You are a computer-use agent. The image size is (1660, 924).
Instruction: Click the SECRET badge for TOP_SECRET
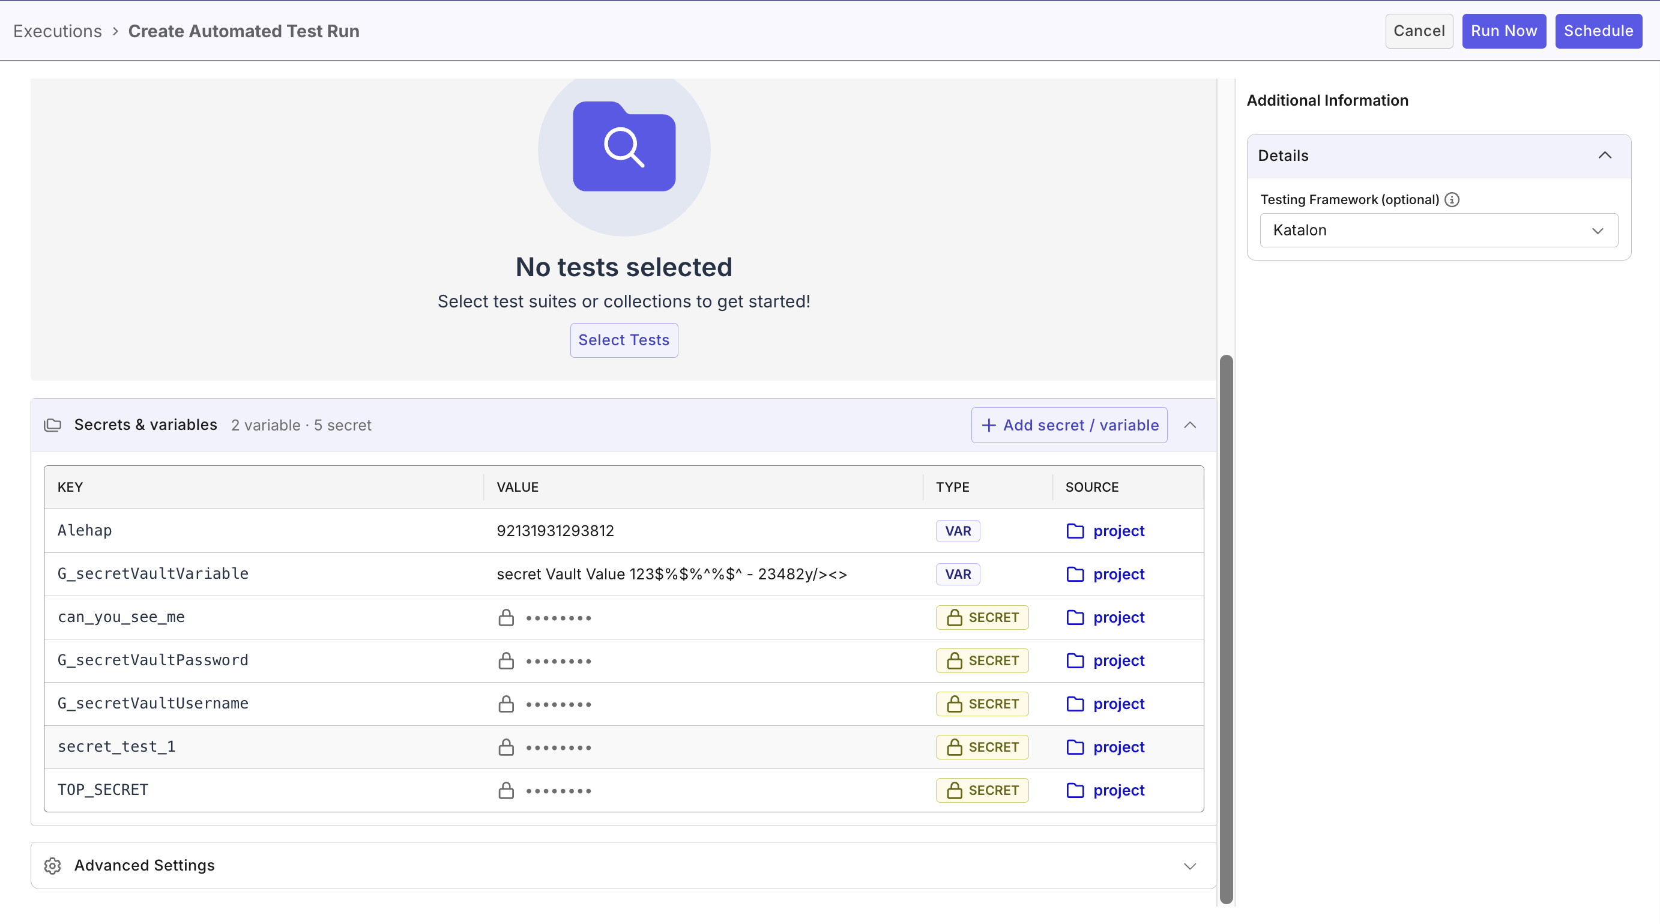click(982, 790)
